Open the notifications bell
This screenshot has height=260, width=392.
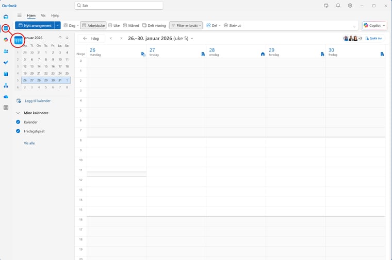tap(338, 6)
